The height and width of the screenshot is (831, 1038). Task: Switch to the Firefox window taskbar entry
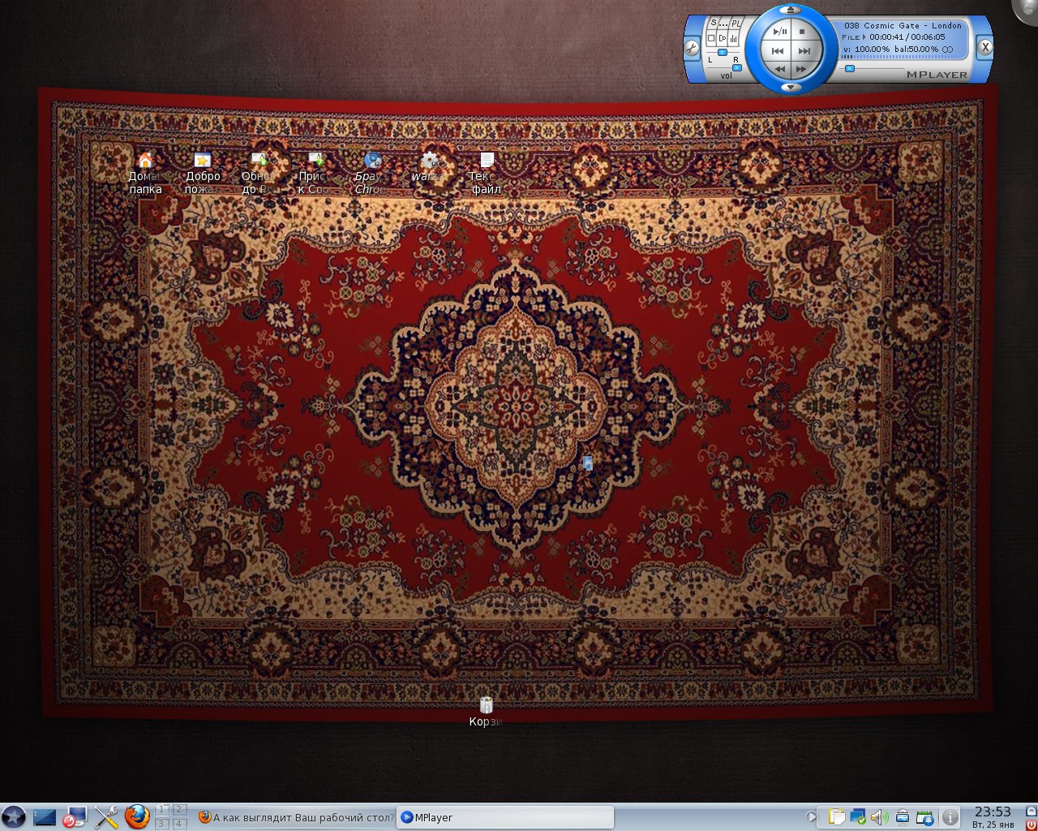(x=296, y=817)
